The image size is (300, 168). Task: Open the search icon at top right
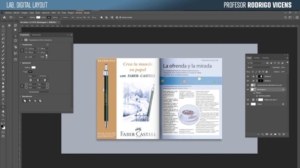coord(285,17)
